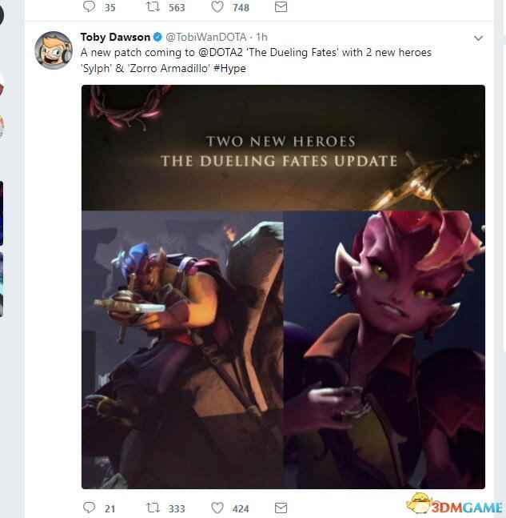Open the @TobiWanDOTA handle link
Viewport: 506px width, 518px height.
click(208, 38)
